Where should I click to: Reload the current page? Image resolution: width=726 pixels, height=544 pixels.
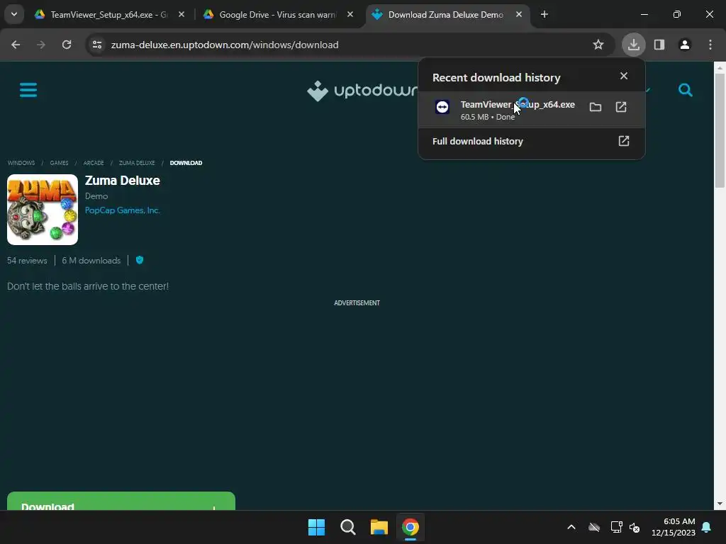point(67,45)
